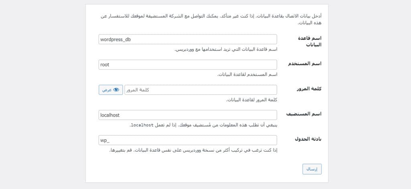Click the hint كلمة المرور لقاعدة البيانات
This screenshot has width=411, height=189.
point(252,100)
